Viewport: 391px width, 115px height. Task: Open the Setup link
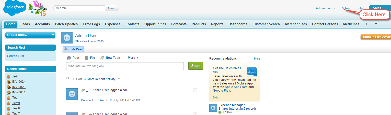[x=346, y=8]
